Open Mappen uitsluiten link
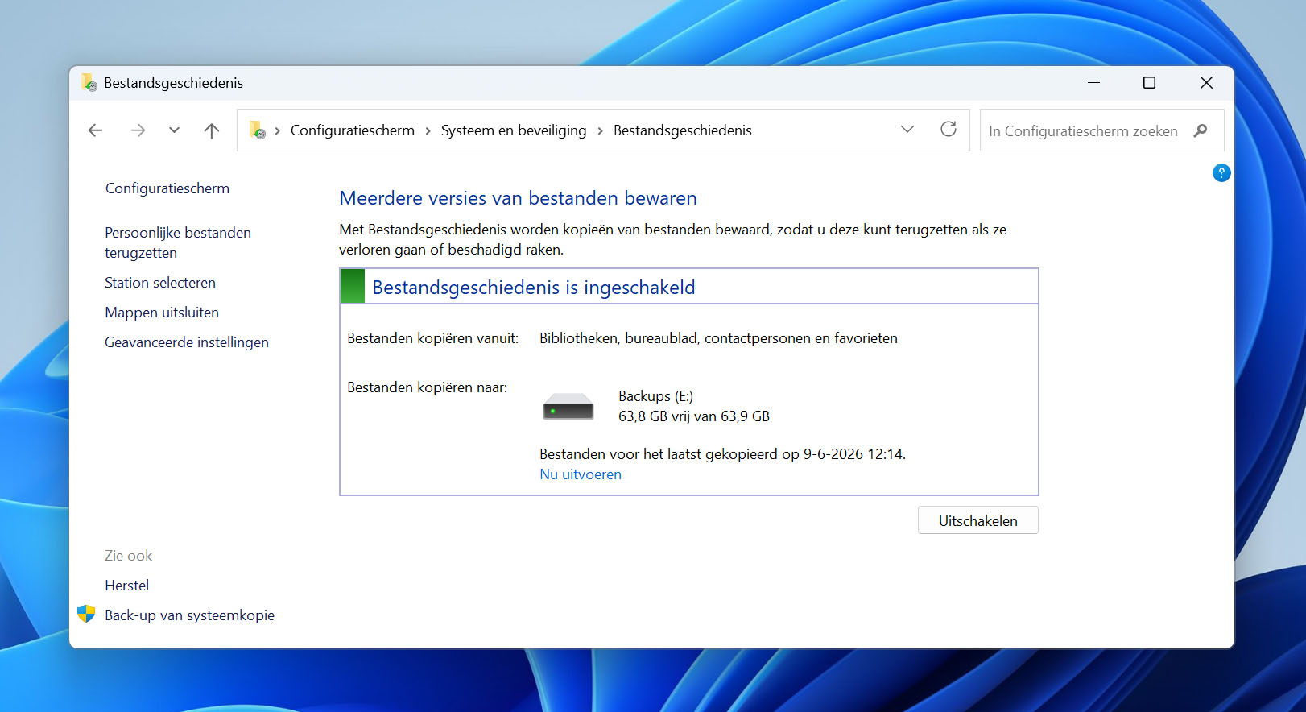The image size is (1306, 712). [x=162, y=313]
